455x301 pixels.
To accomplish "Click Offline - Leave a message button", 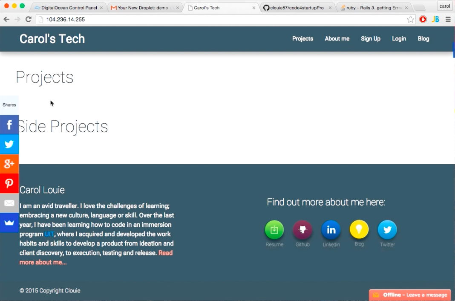I will click(x=410, y=295).
